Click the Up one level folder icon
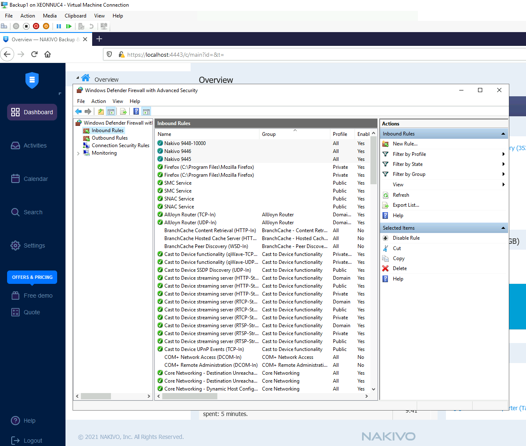526x446 pixels. (x=101, y=111)
